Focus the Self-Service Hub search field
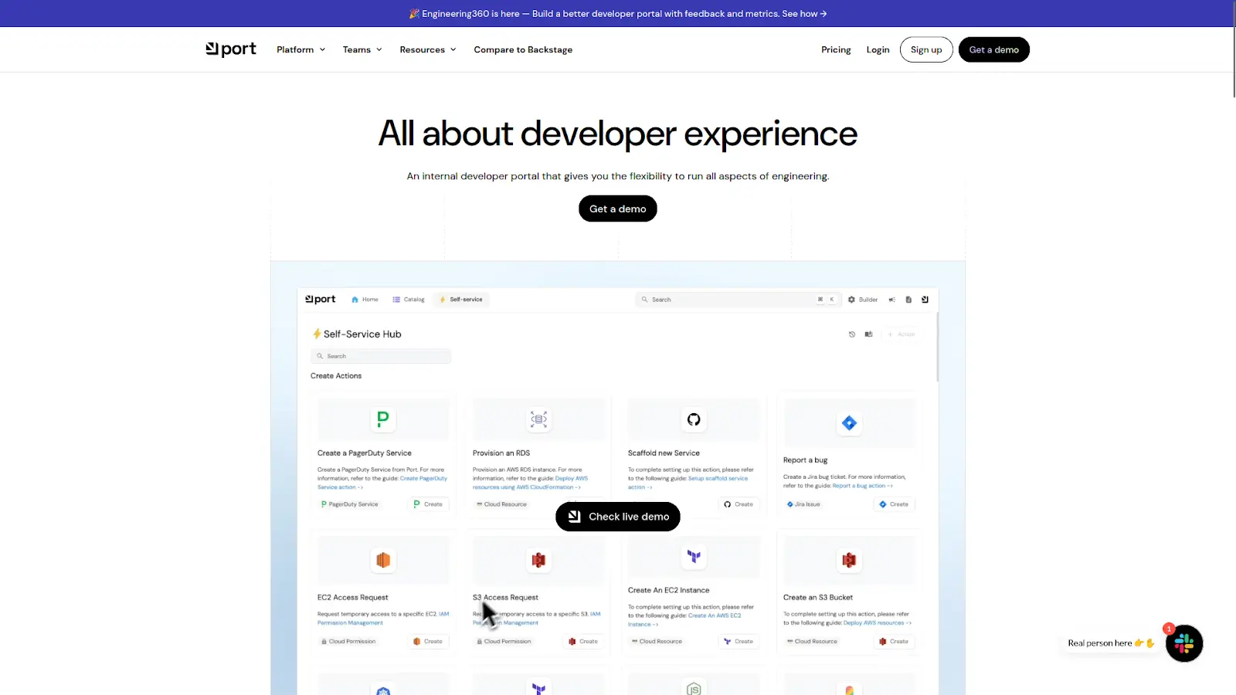Image resolution: width=1236 pixels, height=695 pixels. (381, 356)
